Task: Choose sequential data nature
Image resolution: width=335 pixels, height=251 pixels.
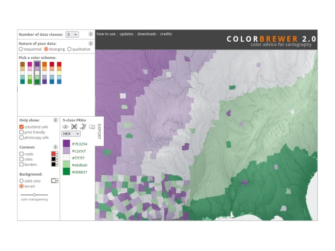Action: tap(21, 49)
